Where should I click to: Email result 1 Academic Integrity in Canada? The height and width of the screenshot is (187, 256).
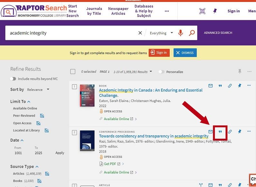(x=211, y=86)
